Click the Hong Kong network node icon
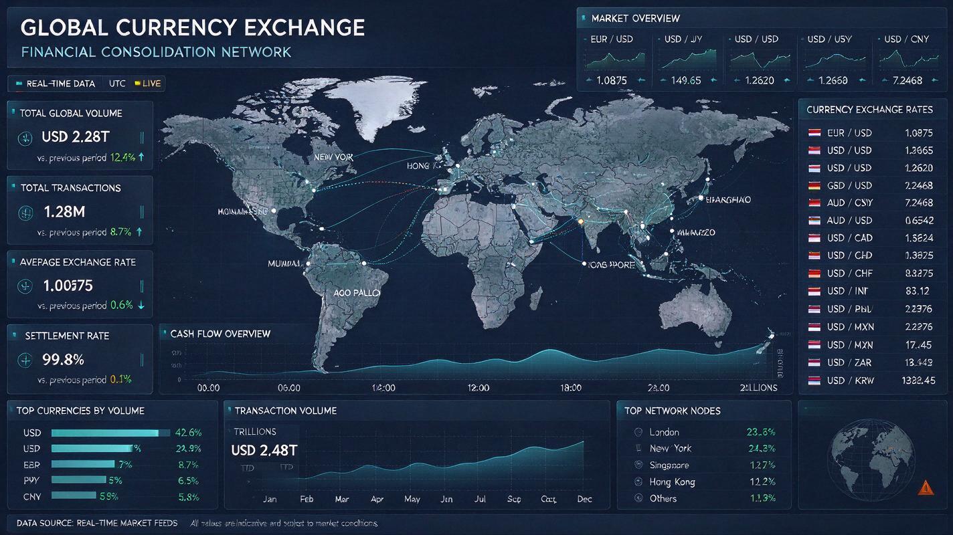This screenshot has height=535, width=953. (637, 481)
